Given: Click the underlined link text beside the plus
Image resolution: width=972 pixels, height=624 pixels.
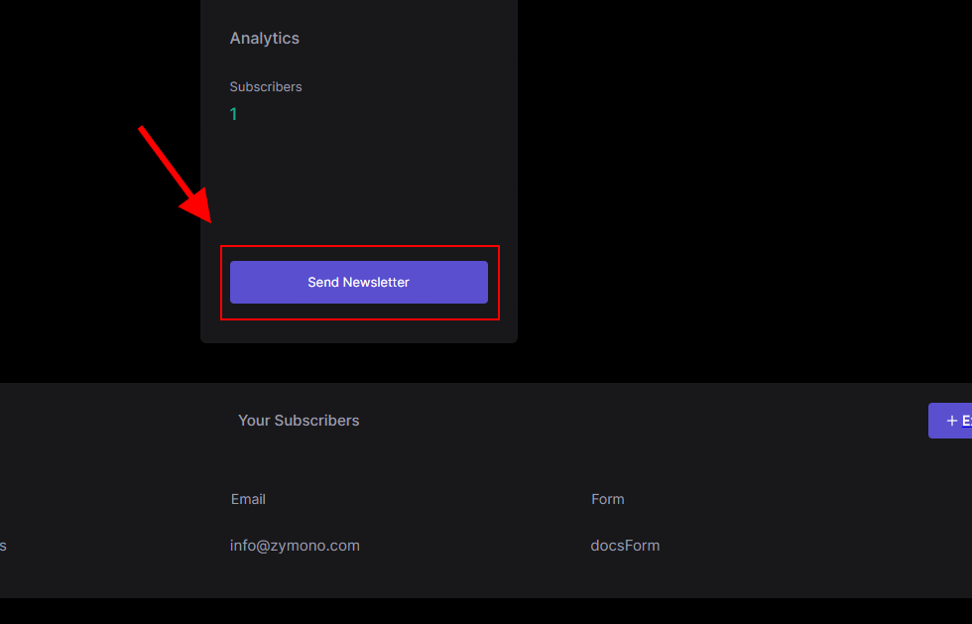Looking at the screenshot, I should coord(966,422).
